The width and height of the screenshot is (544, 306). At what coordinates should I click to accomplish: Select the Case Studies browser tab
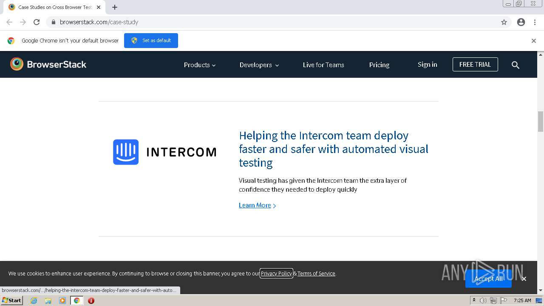[x=54, y=7]
